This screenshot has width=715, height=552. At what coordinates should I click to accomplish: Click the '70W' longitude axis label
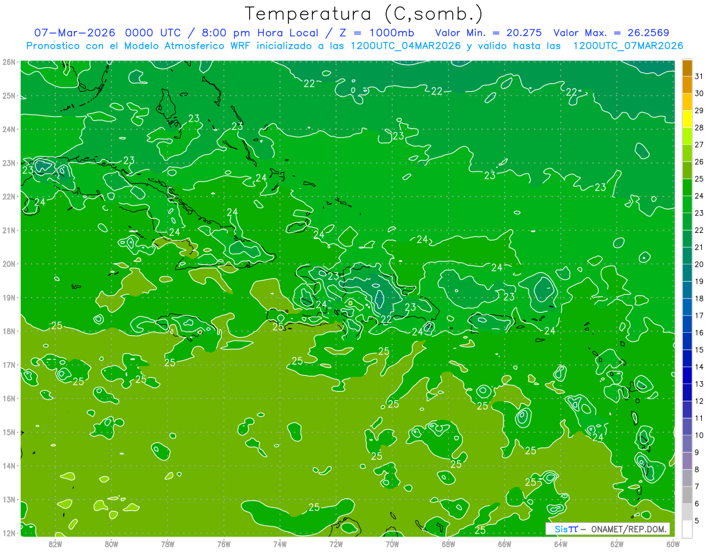click(392, 544)
